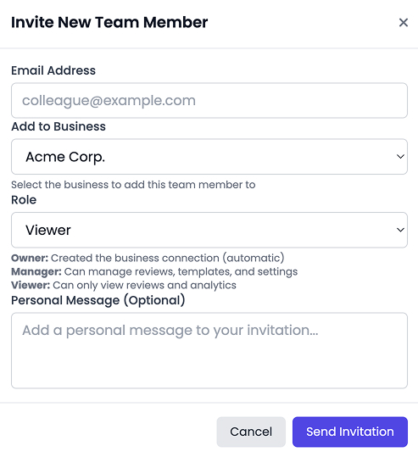Screen dimensions: 418x457
Task: Click inside the Personal Message text area
Action: point(209,351)
